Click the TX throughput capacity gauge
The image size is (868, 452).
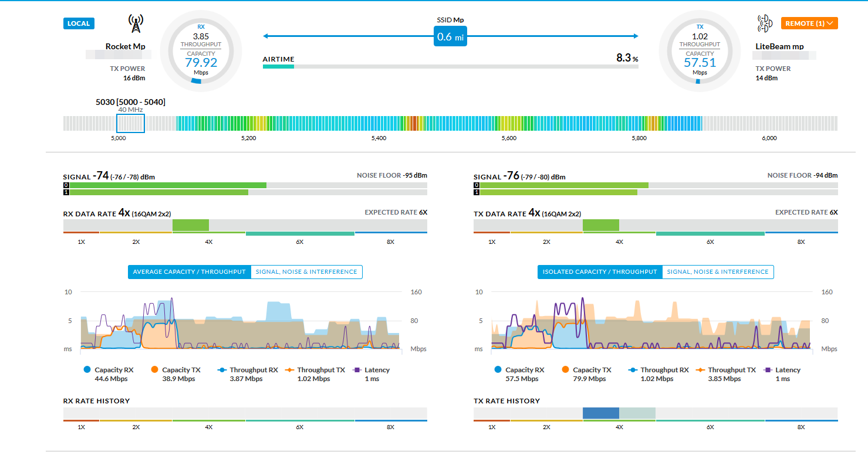point(700,50)
